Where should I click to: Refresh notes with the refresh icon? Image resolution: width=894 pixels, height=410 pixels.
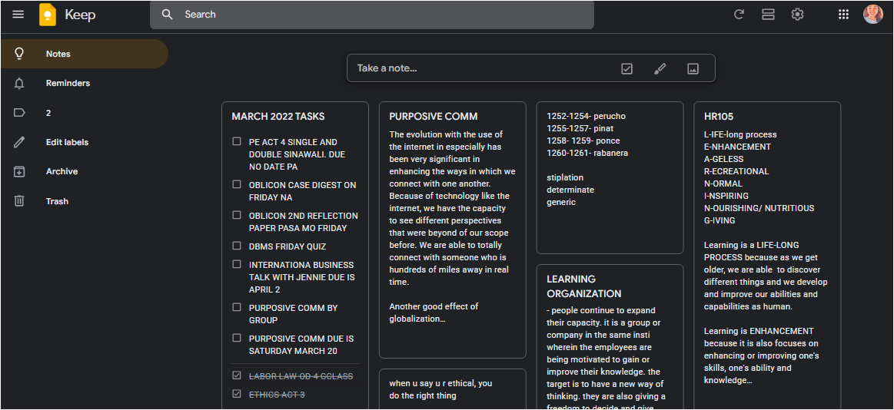tap(739, 15)
